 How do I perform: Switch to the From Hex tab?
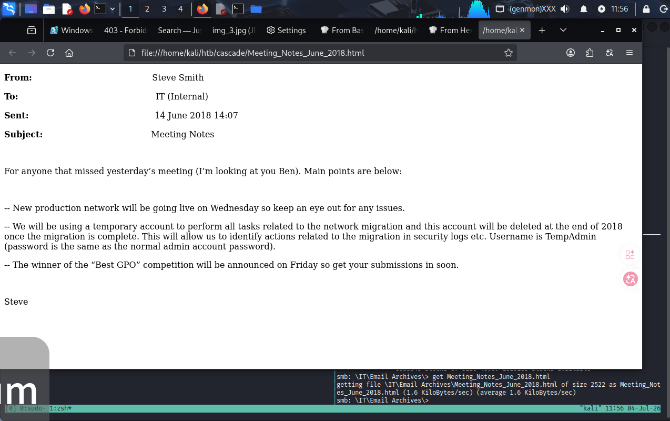pyautogui.click(x=450, y=30)
